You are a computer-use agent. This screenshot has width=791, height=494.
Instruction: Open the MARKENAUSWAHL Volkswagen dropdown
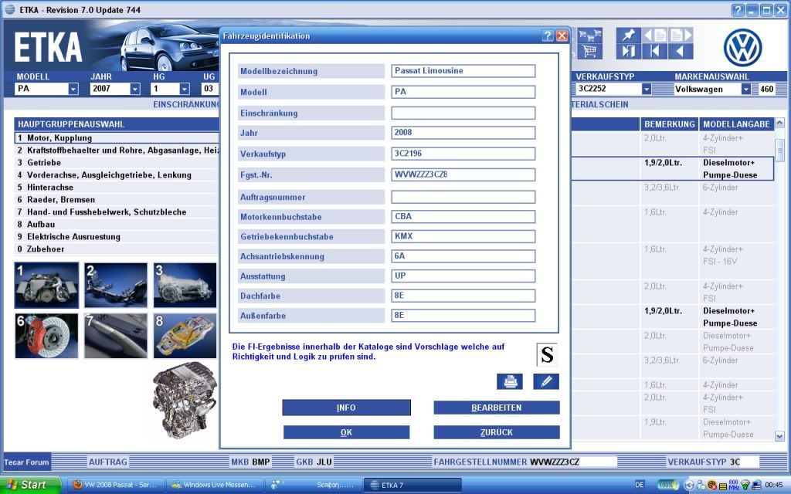click(745, 90)
